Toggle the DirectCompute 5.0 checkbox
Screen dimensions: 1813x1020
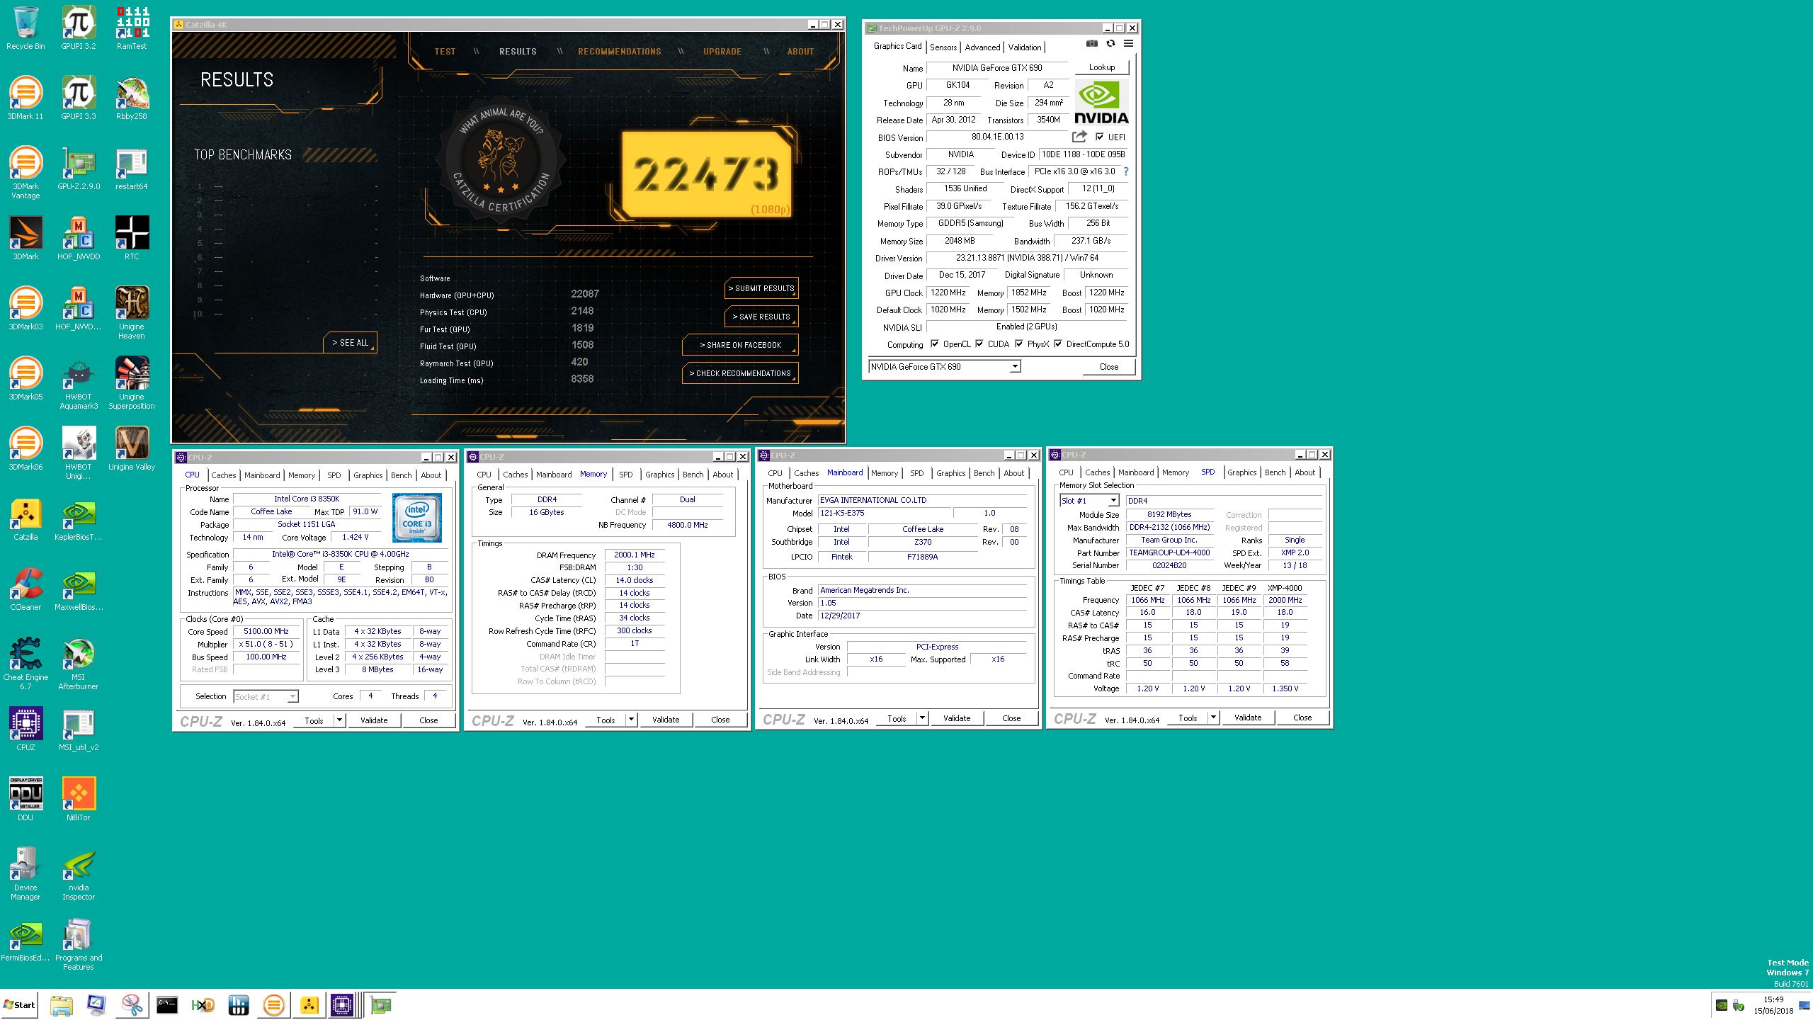point(1058,344)
